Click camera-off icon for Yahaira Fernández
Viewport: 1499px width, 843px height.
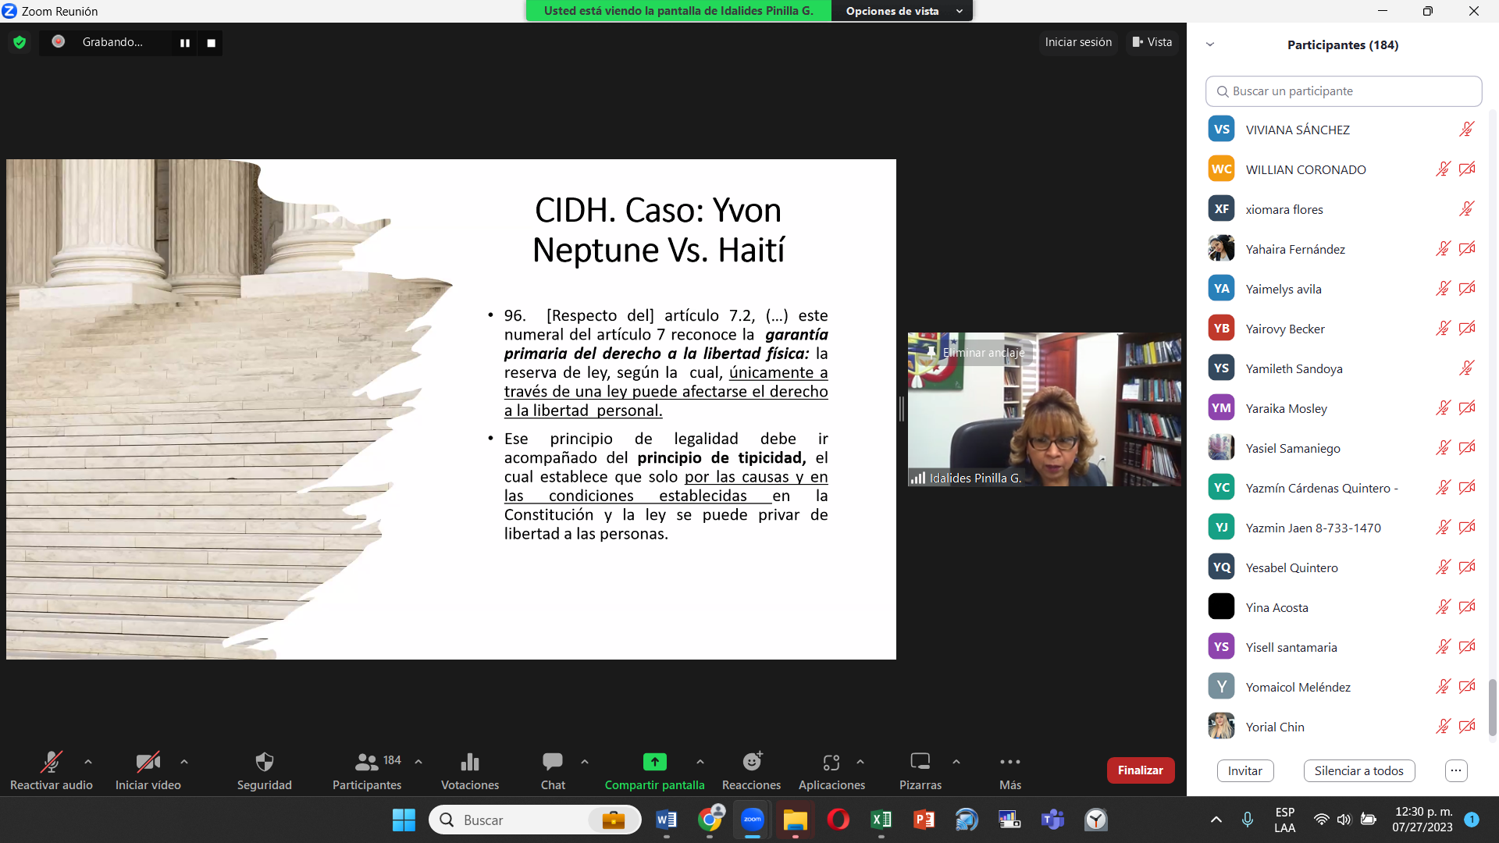[1467, 249]
